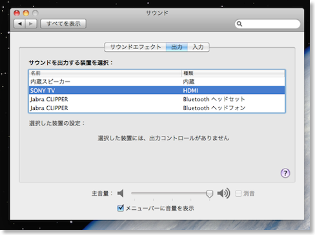Switch to the サウンドエフェクト tab
Viewport: 315px width, 235px height.
(136, 47)
